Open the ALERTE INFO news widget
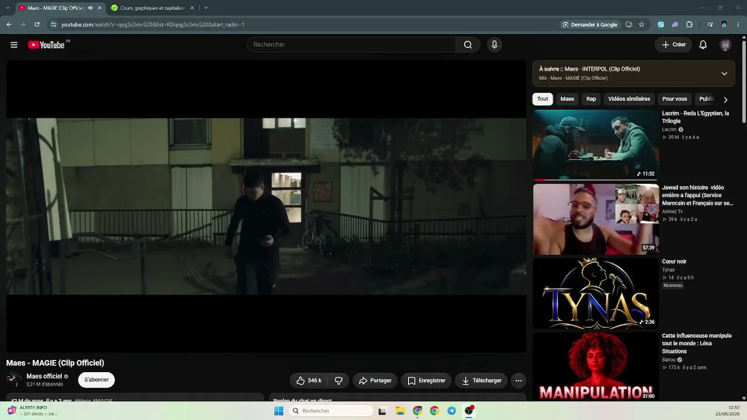The image size is (747, 420). (33, 411)
